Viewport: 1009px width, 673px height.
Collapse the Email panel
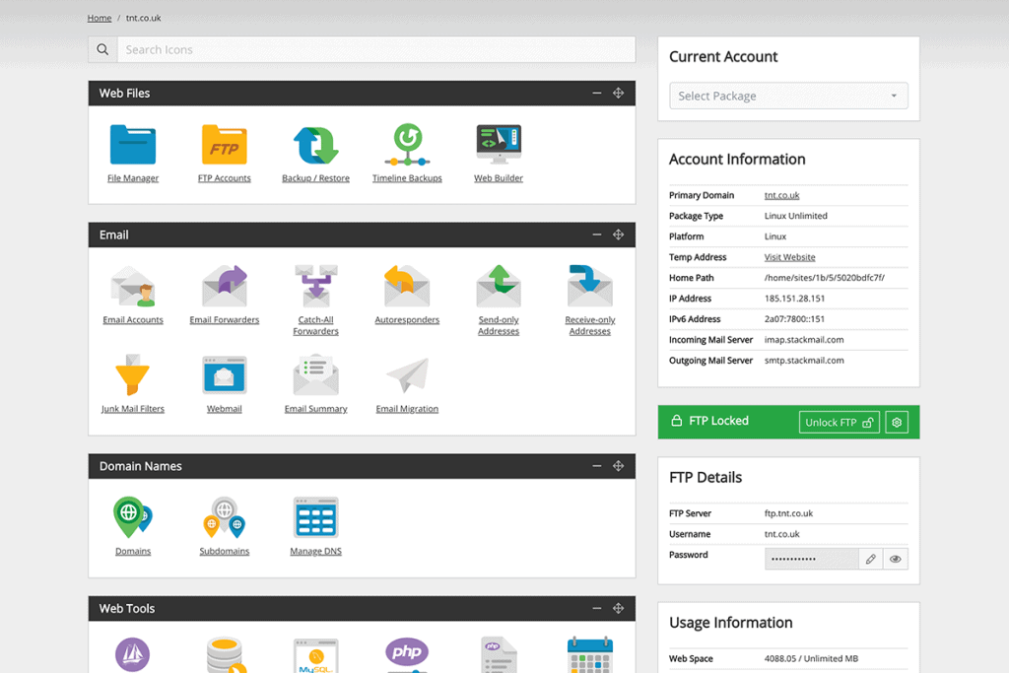click(596, 235)
